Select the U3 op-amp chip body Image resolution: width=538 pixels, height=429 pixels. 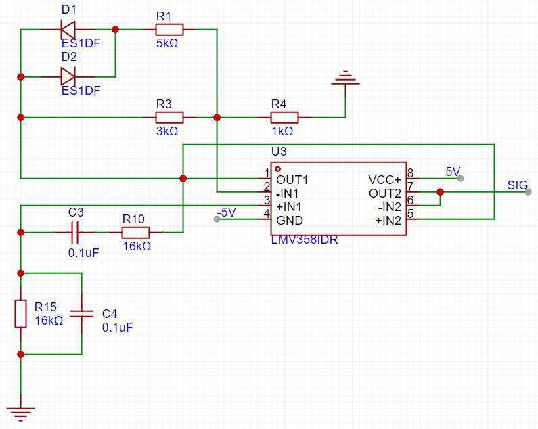pyautogui.click(x=338, y=199)
